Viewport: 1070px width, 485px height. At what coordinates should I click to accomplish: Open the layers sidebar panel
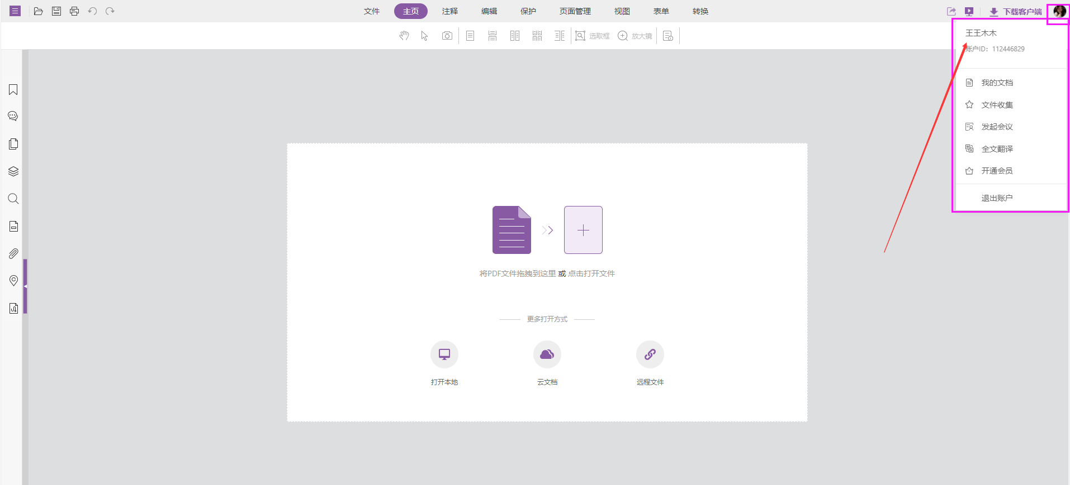click(13, 171)
